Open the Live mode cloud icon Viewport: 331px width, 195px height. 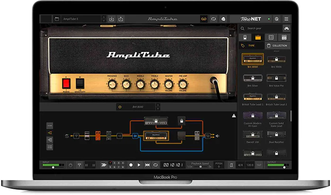[x=223, y=19]
